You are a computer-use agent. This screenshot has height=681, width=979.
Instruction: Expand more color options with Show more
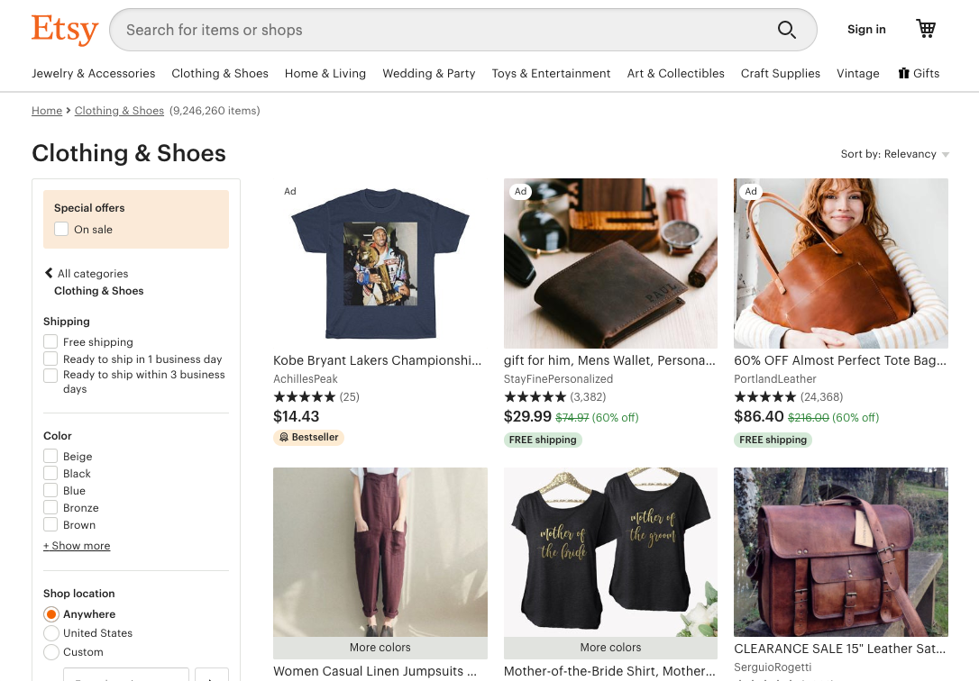[77, 546]
